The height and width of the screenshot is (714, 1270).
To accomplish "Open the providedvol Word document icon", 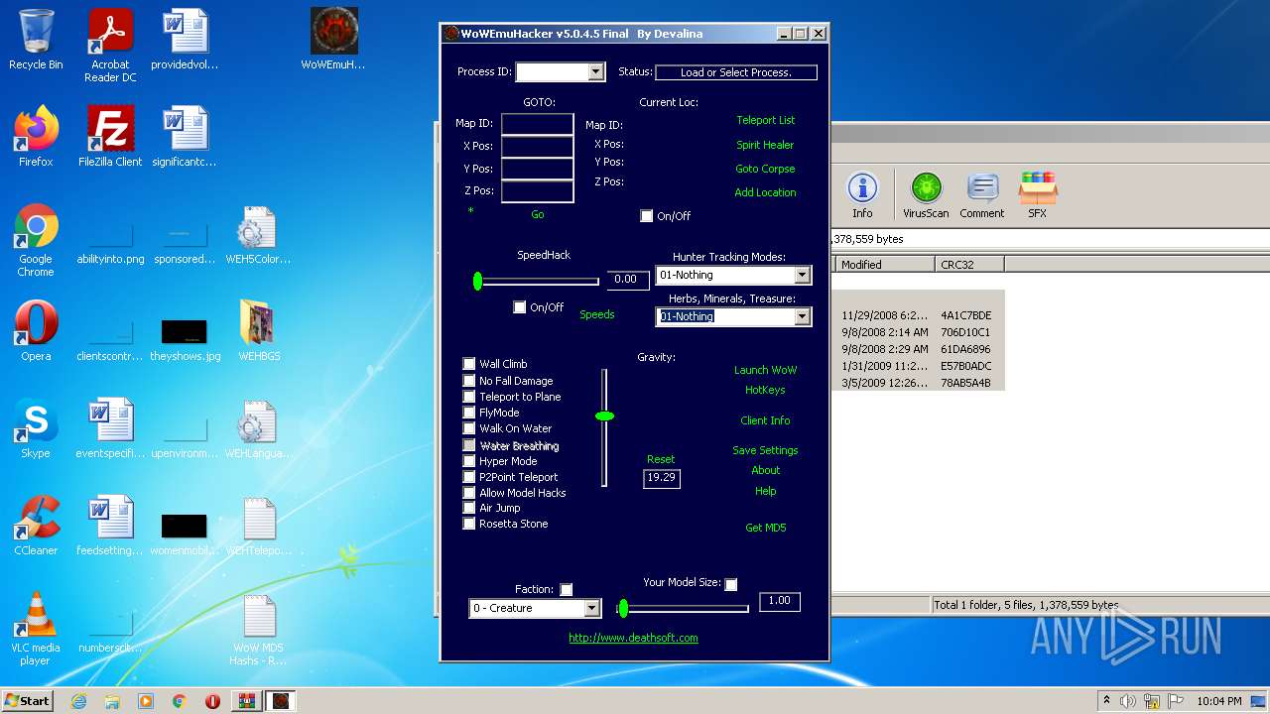I will 185,40.
